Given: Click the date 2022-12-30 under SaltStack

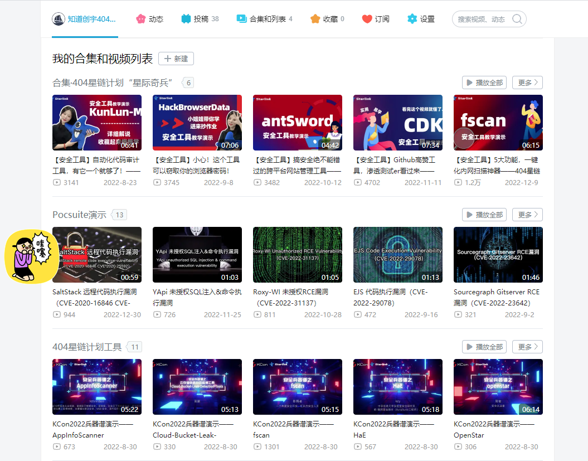Looking at the screenshot, I should 122,314.
